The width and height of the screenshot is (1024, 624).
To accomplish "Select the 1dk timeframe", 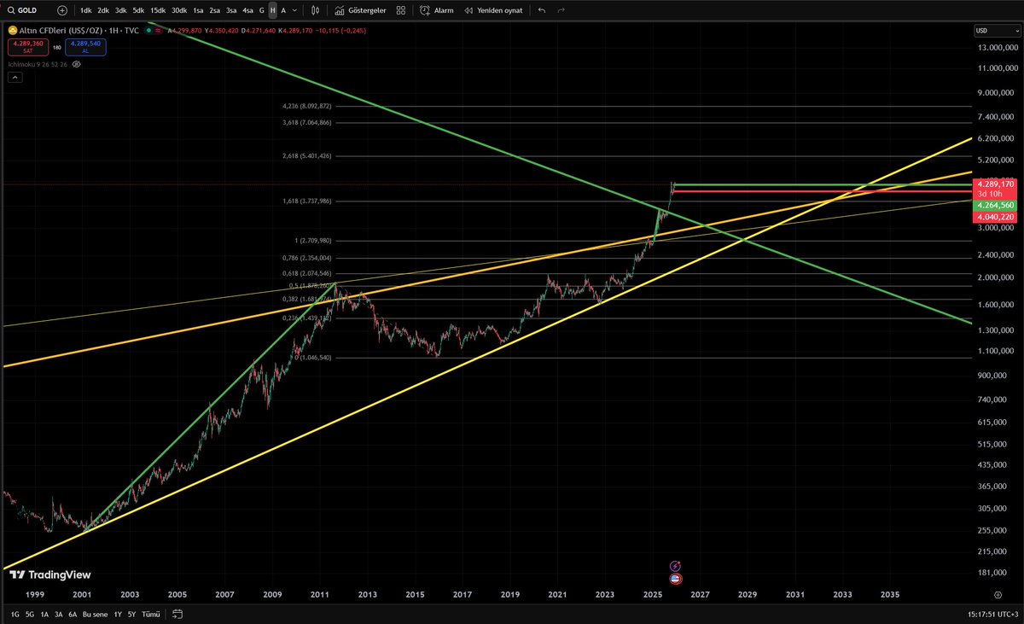I will [85, 11].
